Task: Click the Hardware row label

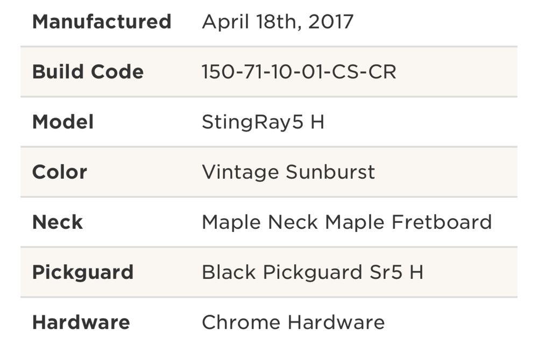Action: 81,322
